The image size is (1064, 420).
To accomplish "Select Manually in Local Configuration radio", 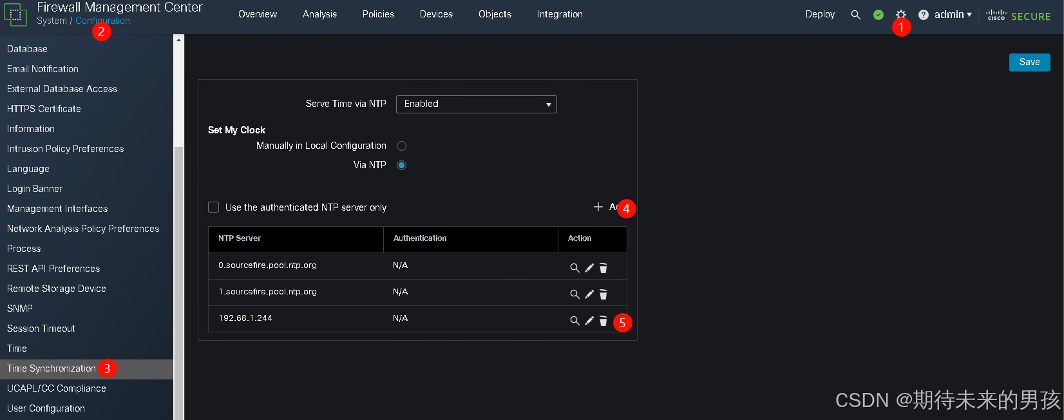I will click(x=401, y=146).
